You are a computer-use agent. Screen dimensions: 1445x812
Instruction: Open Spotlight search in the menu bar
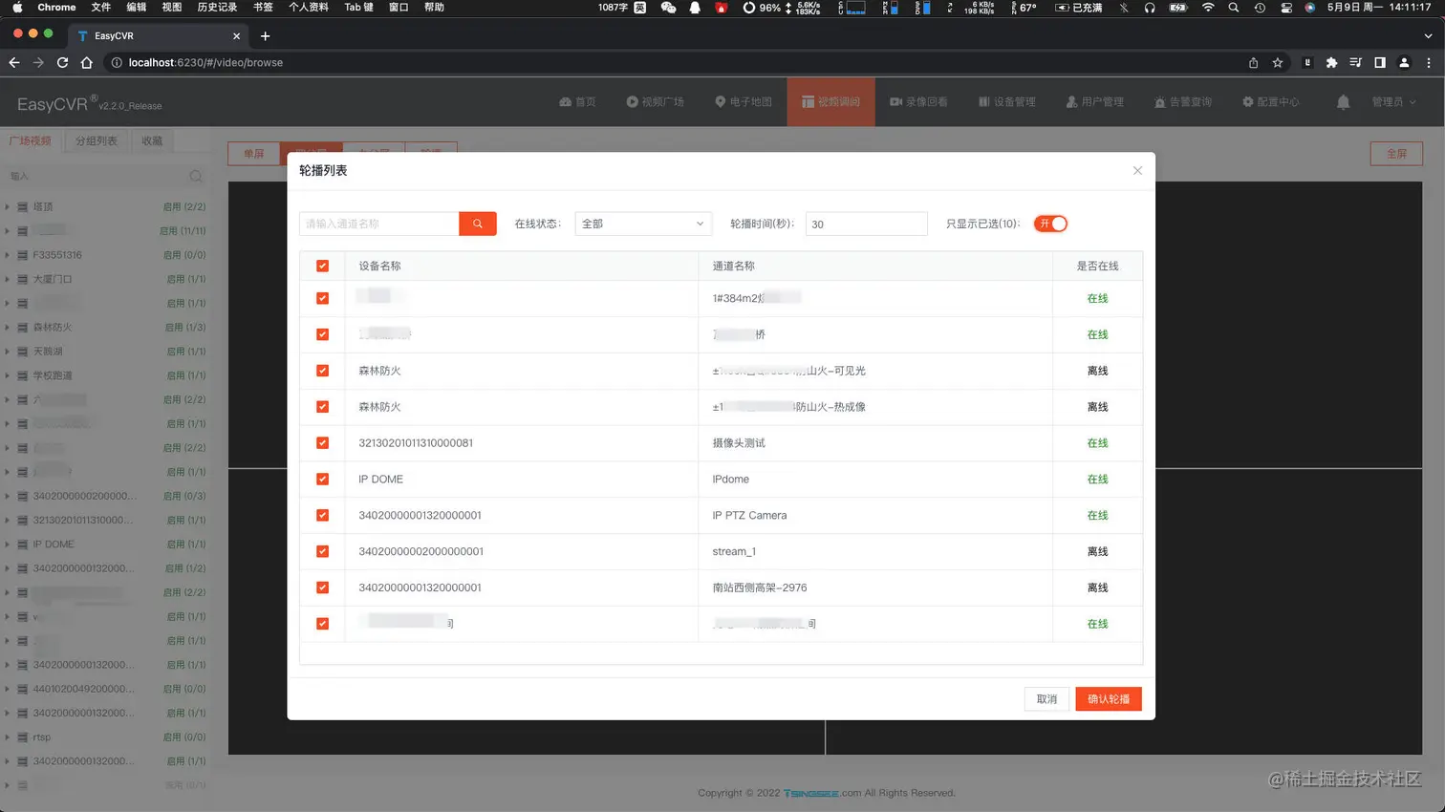pyautogui.click(x=1234, y=8)
